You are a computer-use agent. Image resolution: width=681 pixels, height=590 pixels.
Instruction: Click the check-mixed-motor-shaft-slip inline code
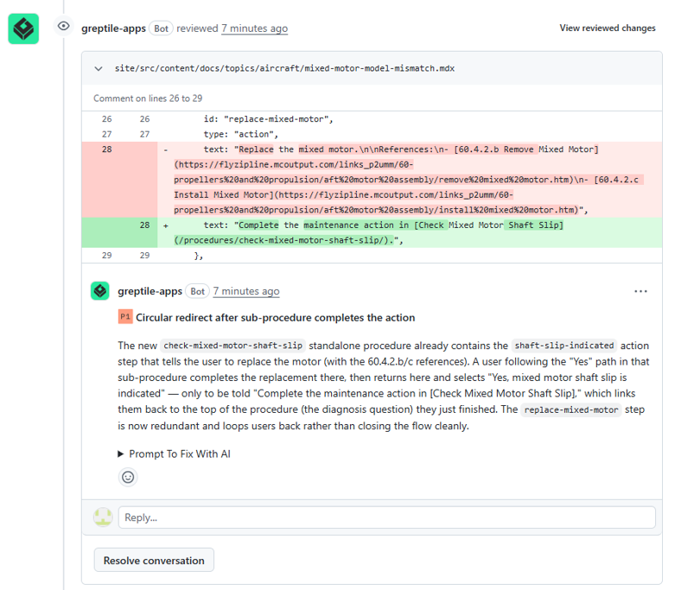(232, 346)
